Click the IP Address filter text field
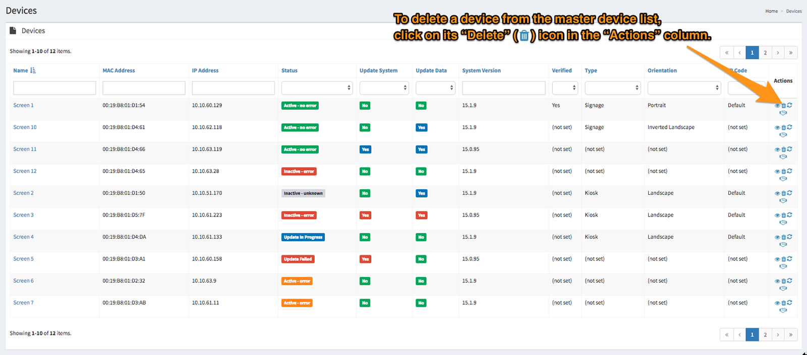807x355 pixels. pyautogui.click(x=233, y=88)
